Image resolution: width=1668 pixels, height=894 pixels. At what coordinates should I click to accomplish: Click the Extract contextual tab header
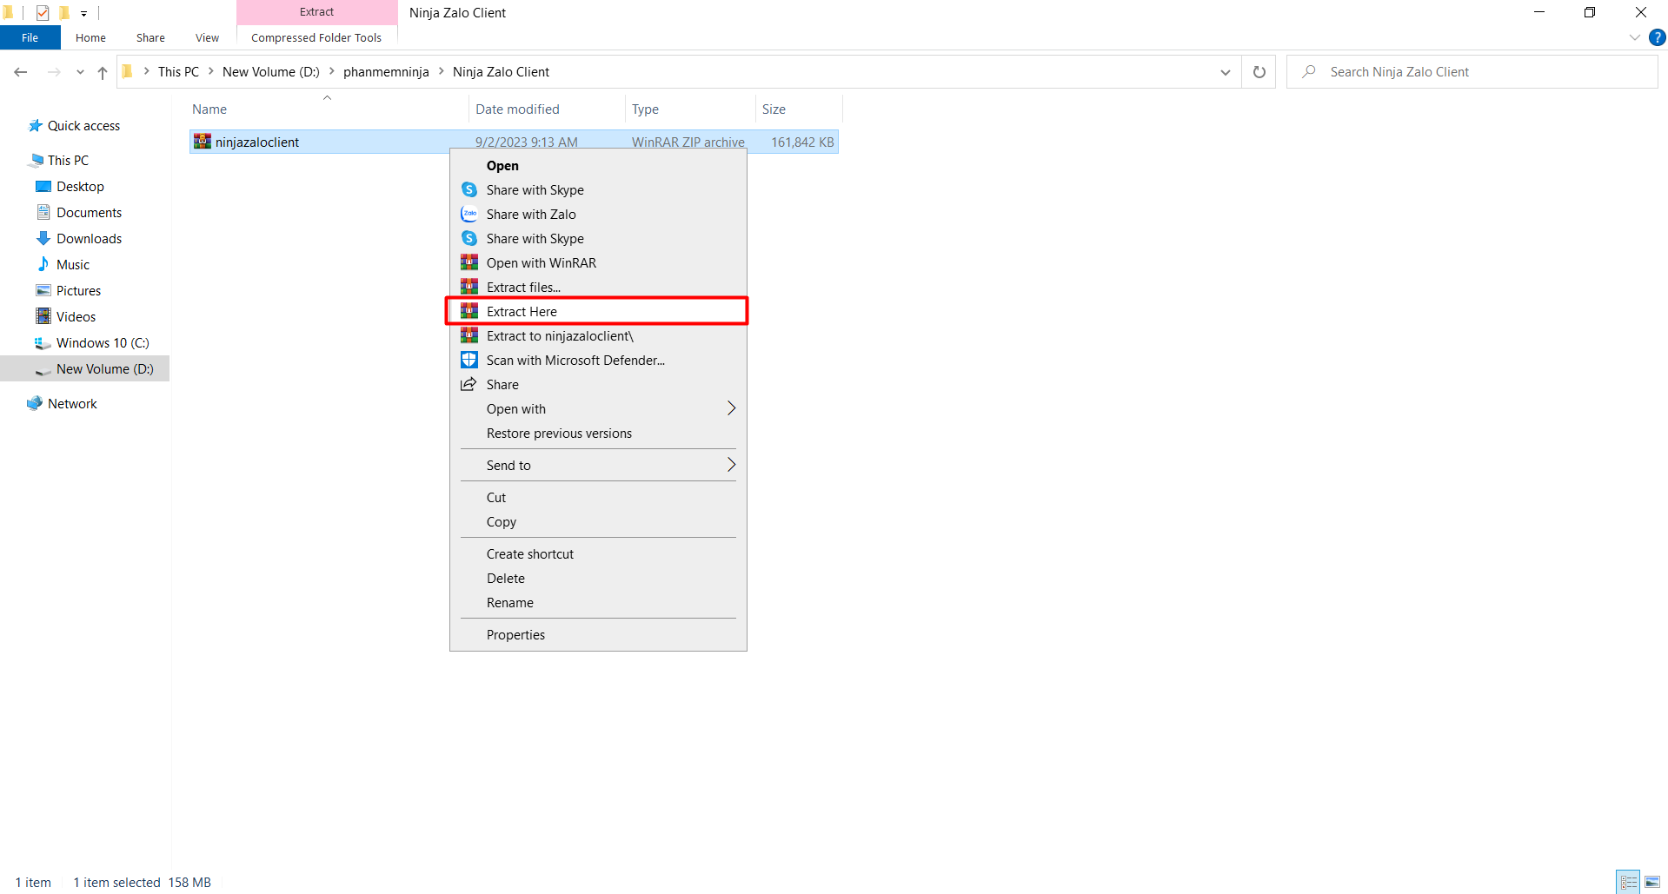pos(316,12)
